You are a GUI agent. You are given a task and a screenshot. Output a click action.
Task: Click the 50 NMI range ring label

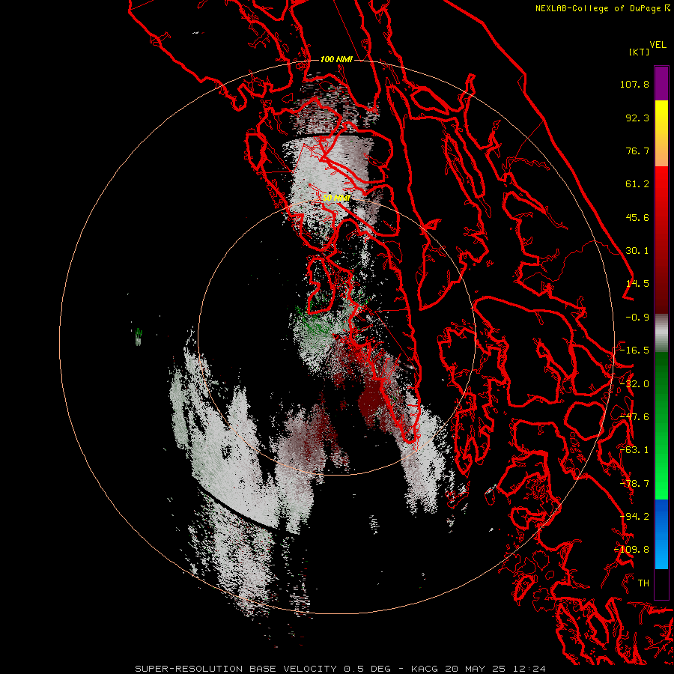[x=336, y=198]
